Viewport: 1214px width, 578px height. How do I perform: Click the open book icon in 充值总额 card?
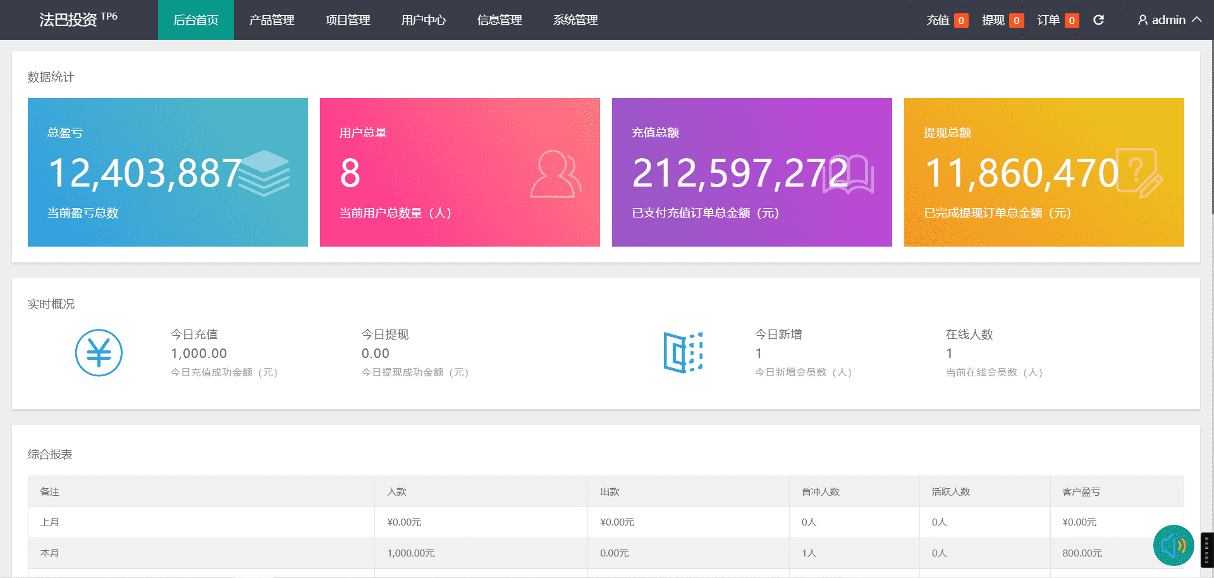tap(849, 174)
